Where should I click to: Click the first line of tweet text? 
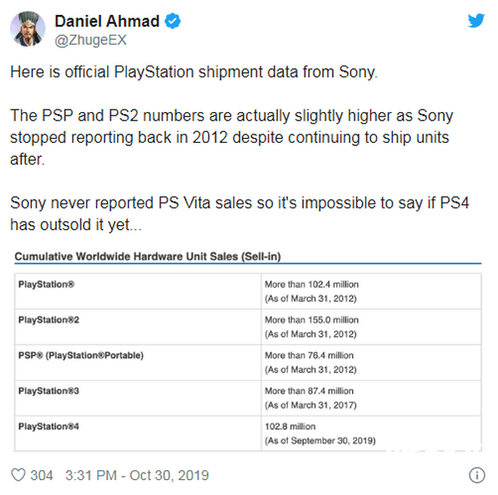click(x=193, y=72)
